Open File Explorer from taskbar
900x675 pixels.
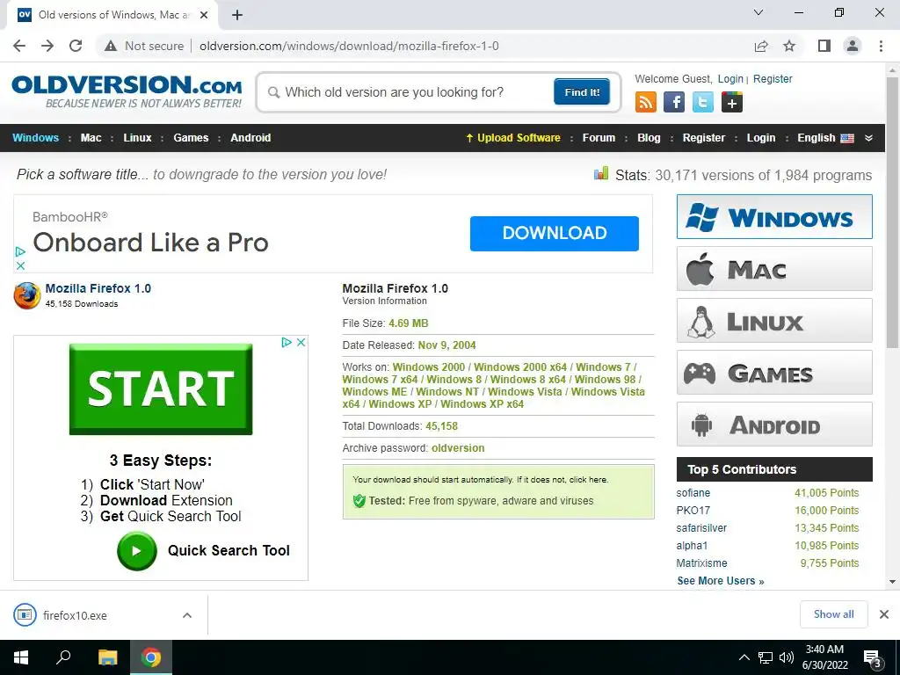coord(107,657)
